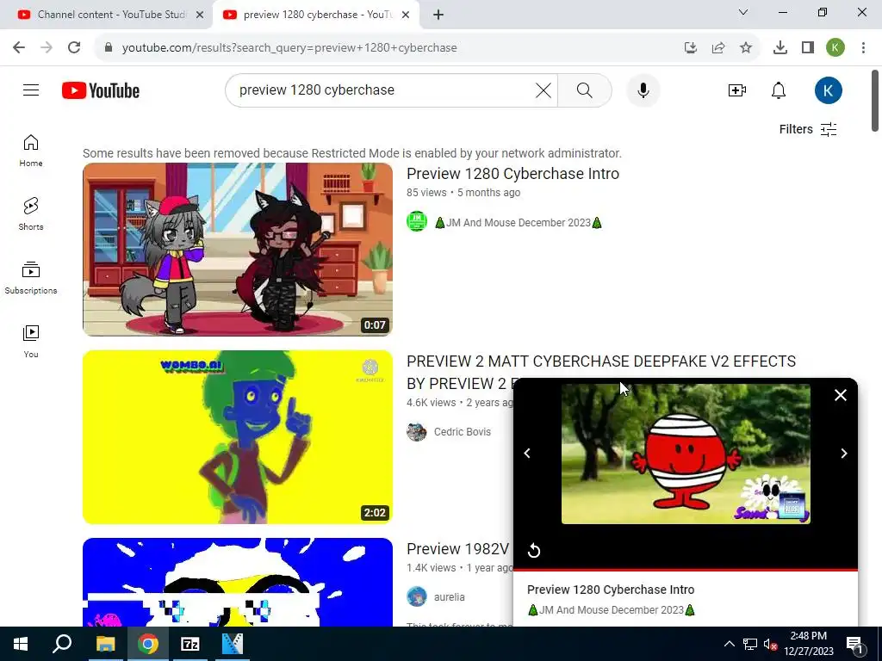The height and width of the screenshot is (661, 882).
Task: Open the Filters control
Action: 808,129
